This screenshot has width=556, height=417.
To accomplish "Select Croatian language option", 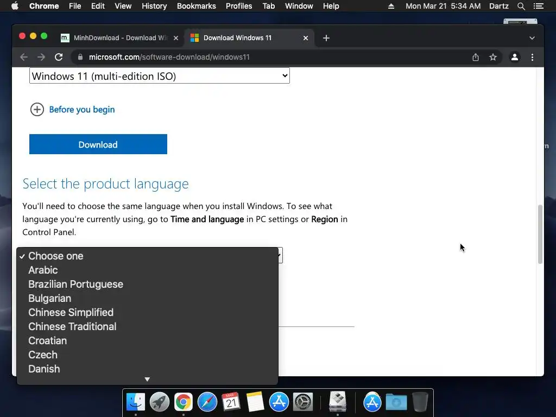I will coord(147,341).
